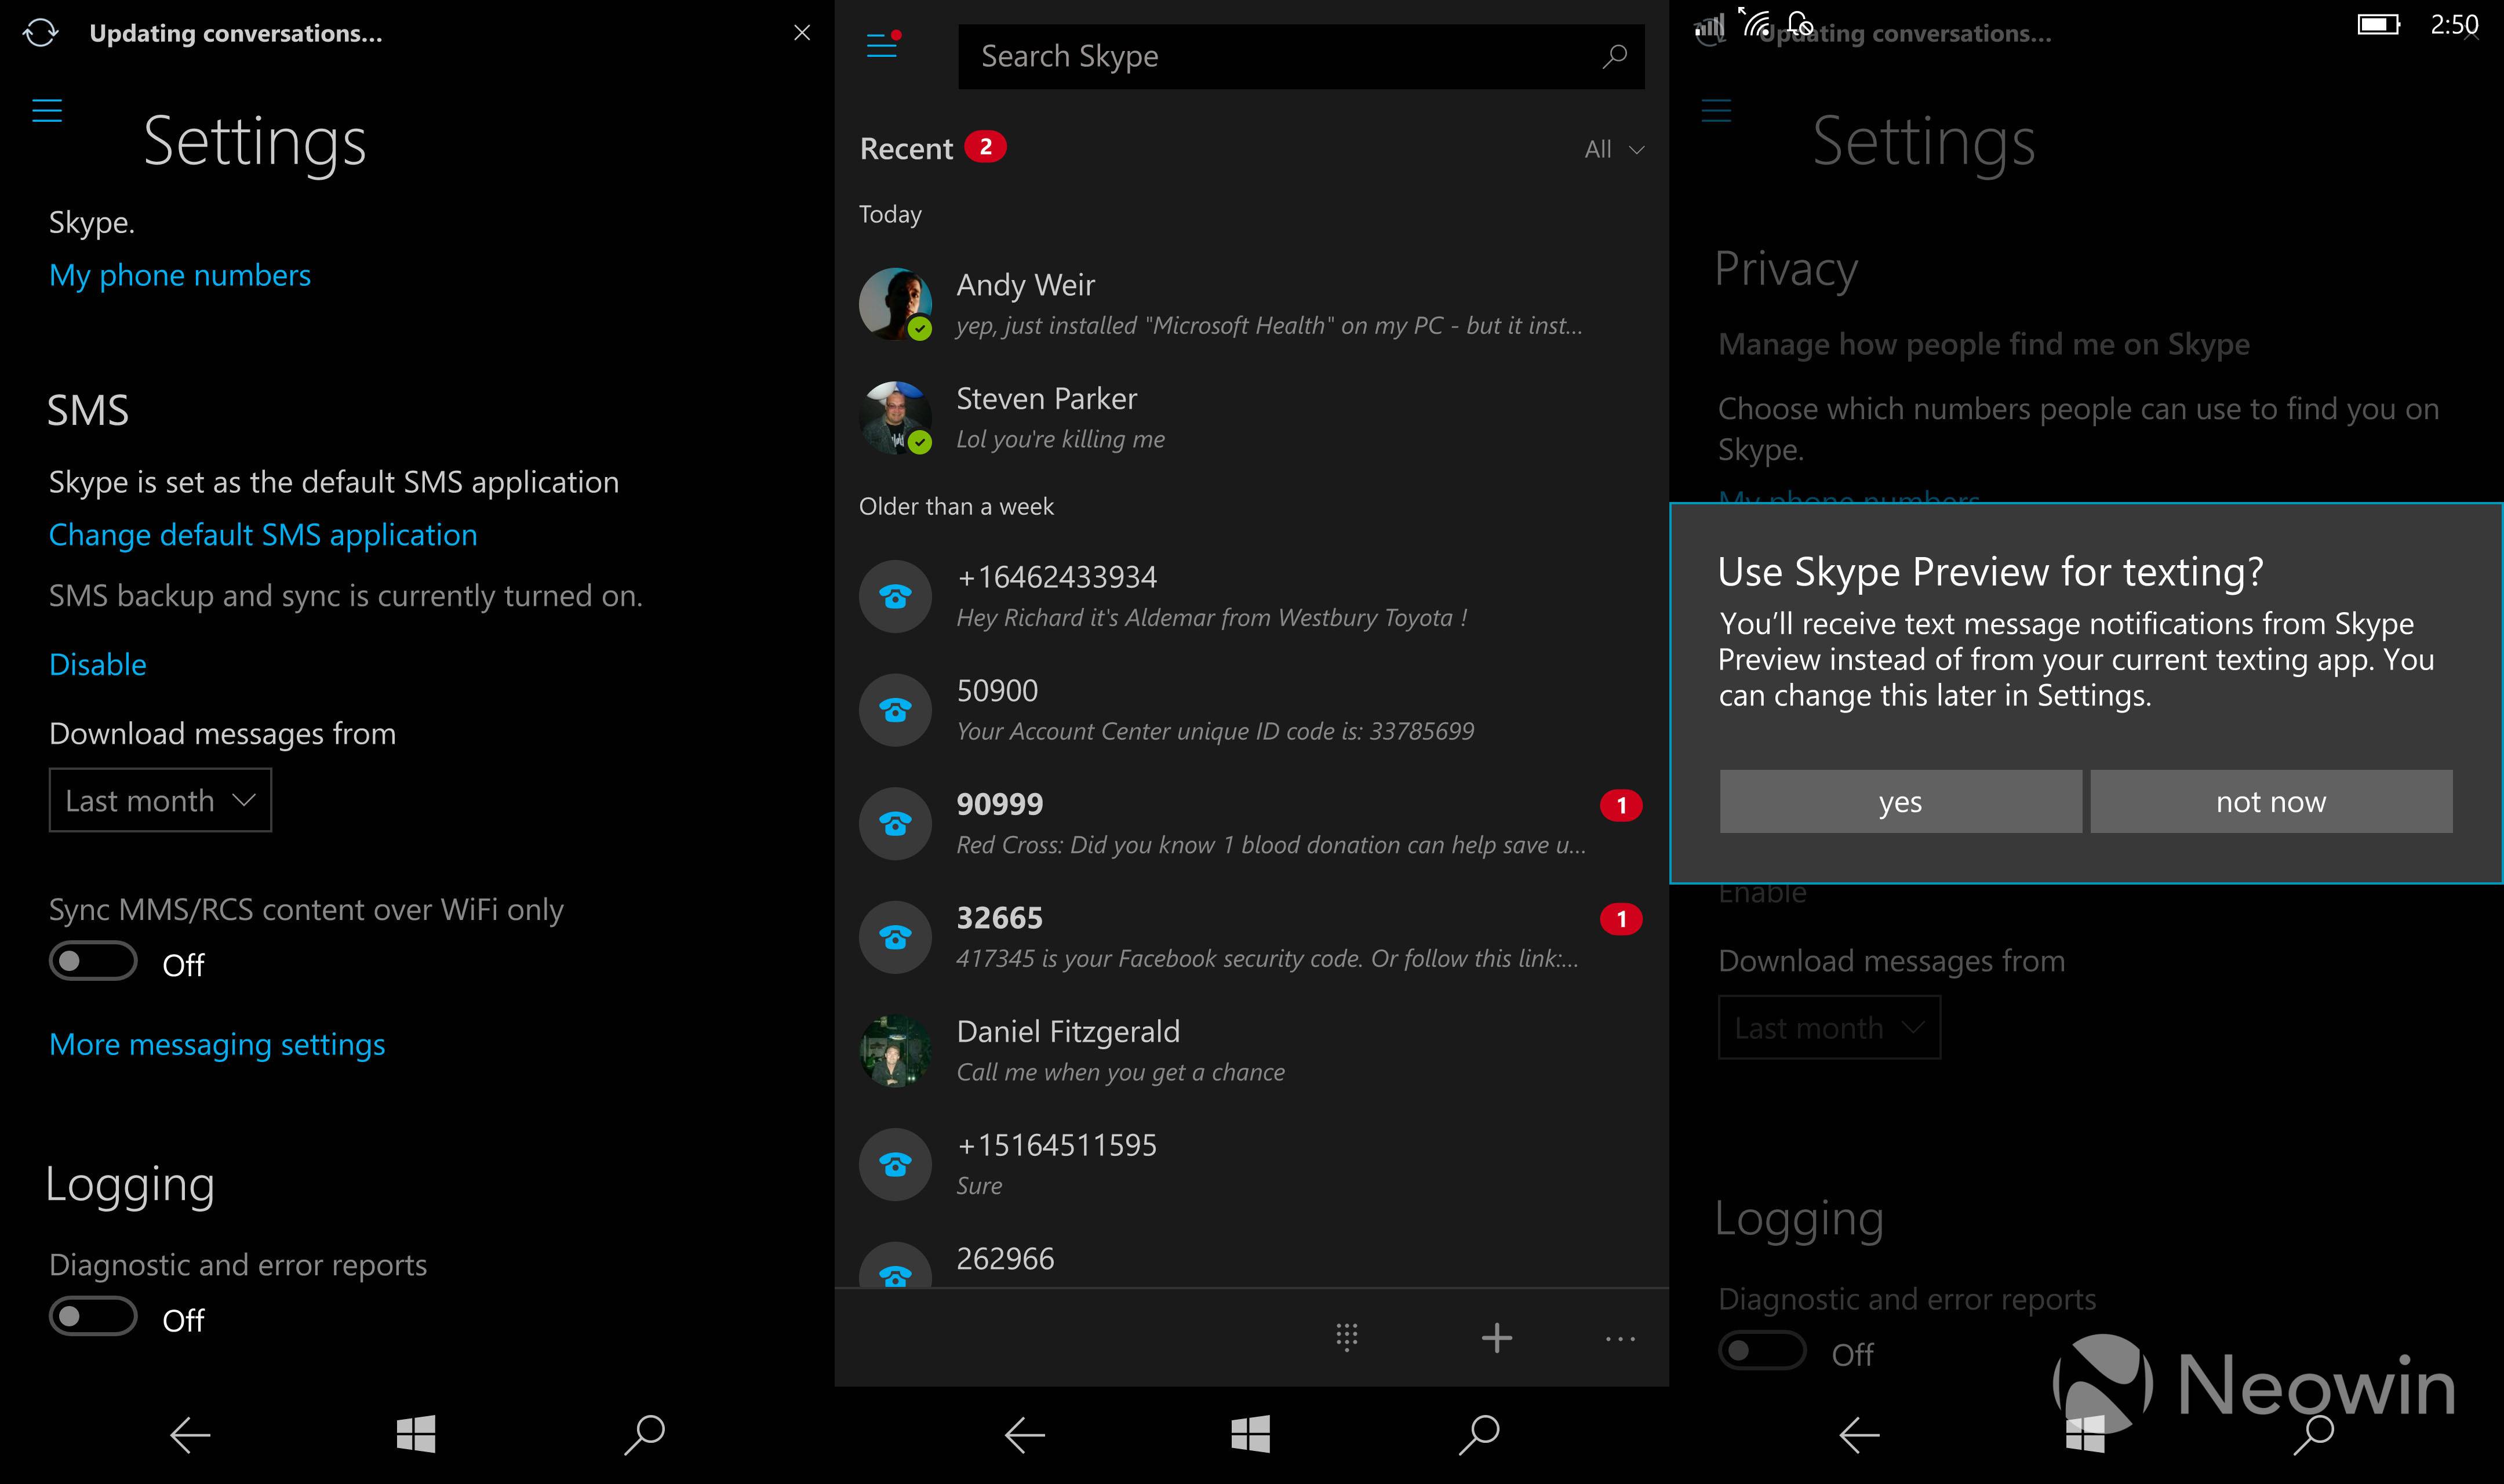Open Andy Weir conversation
Screen dimensions: 2504x1484
(x=1251, y=304)
